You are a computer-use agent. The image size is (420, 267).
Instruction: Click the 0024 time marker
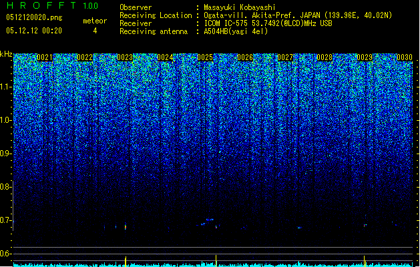[166, 57]
